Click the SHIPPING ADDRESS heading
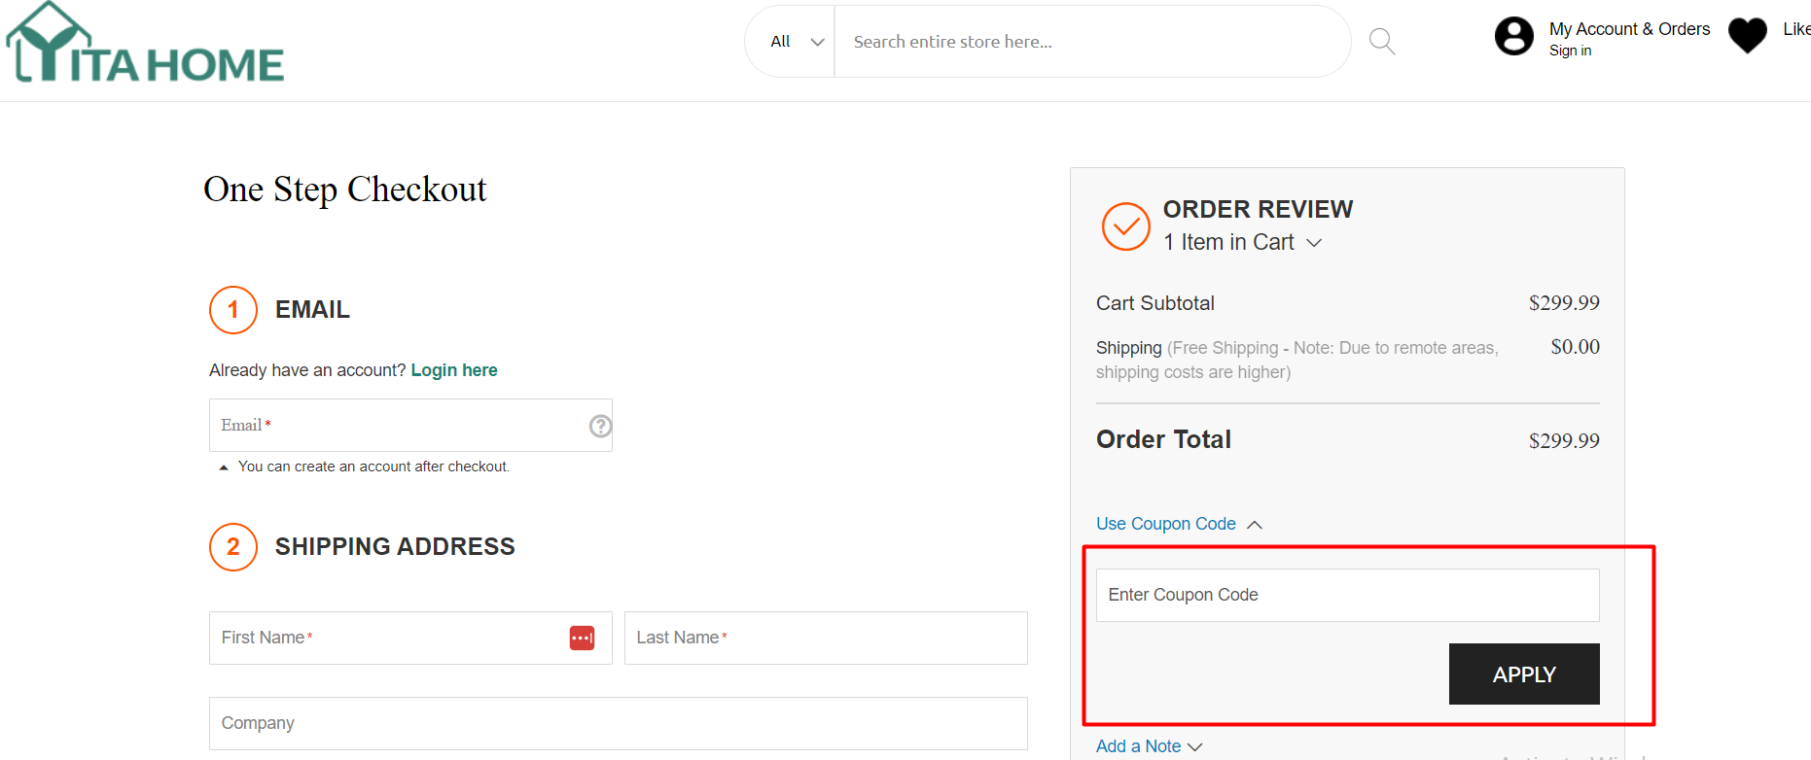The width and height of the screenshot is (1811, 760). [x=395, y=546]
